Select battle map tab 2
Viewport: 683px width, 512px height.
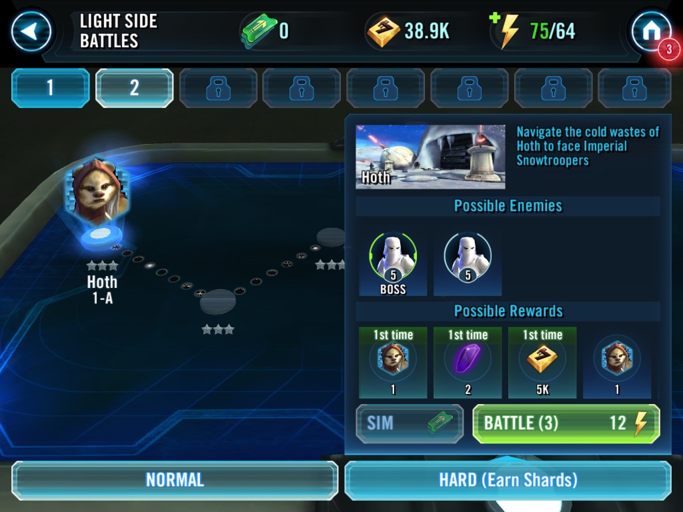coord(134,88)
